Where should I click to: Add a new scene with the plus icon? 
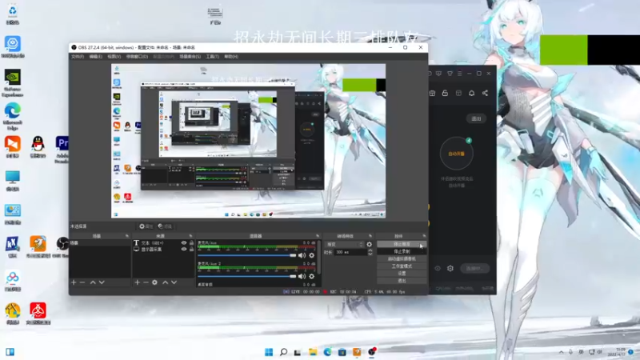click(74, 282)
